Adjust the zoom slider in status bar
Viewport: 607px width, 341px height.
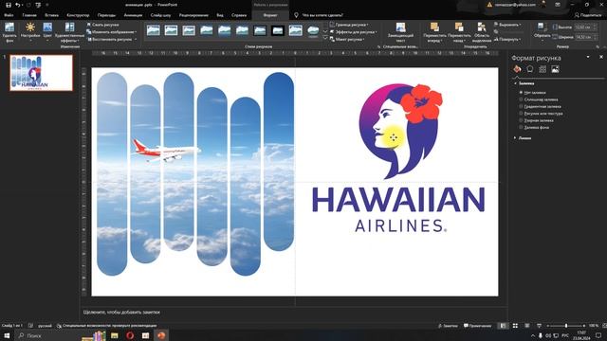566,326
